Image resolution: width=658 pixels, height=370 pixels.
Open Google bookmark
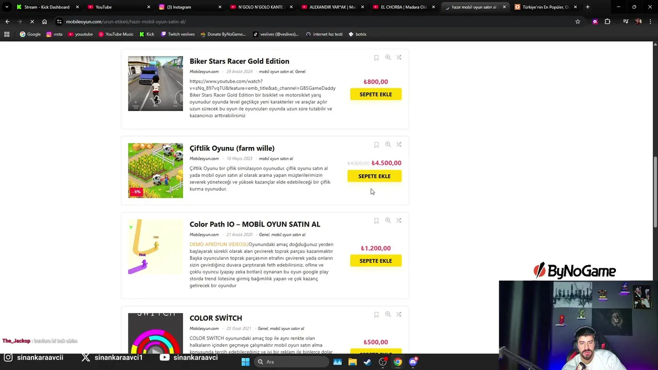tap(30, 34)
